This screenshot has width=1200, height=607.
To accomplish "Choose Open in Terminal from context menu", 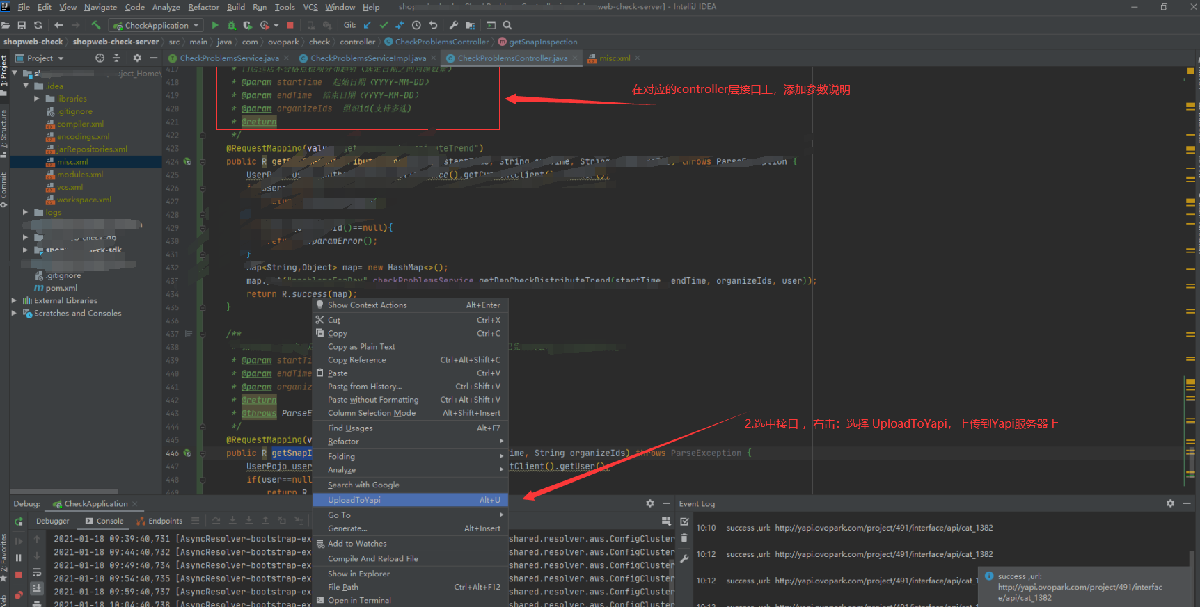I will (410, 600).
